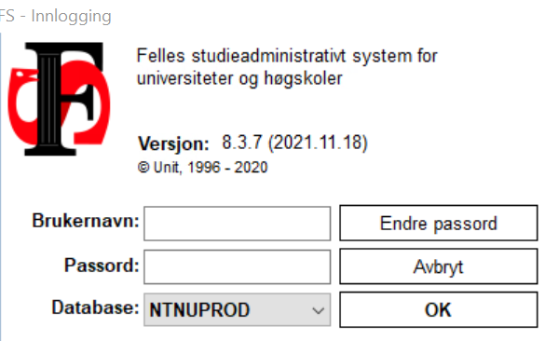Select the NTNUPROD value text
Viewport: 545px width, 341px height.
[199, 309]
